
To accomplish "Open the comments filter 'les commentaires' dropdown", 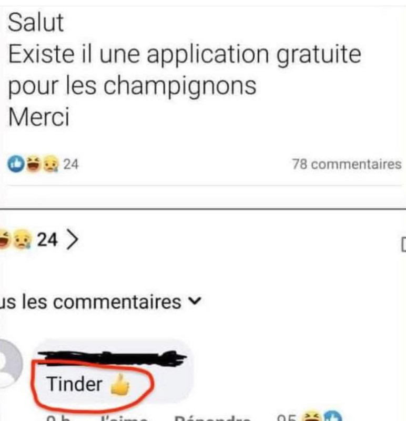I will pos(100,302).
